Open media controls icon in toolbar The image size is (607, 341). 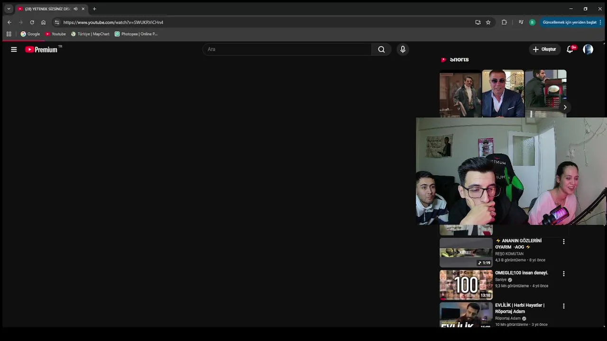click(521, 22)
